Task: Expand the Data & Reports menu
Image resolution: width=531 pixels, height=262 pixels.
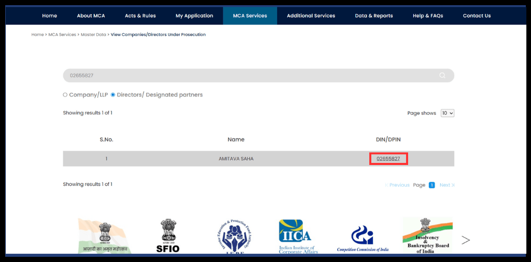Action: (373, 16)
